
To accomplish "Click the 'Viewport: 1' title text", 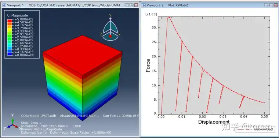I will (15, 5).
